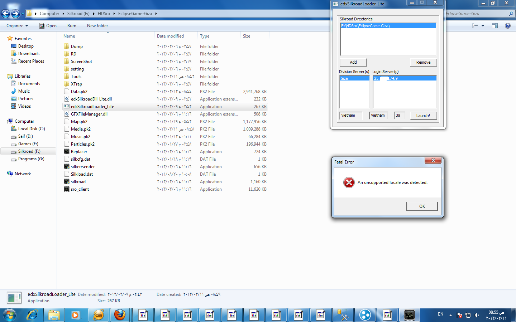Screen dimensions: 516x322
Task: Click Launch! in edxSilkroadLoader
Action: 423,116
